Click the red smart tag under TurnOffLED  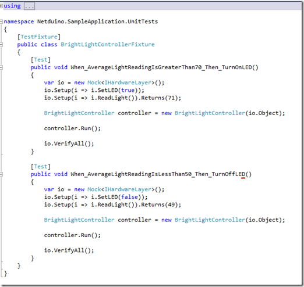pyautogui.click(x=243, y=178)
